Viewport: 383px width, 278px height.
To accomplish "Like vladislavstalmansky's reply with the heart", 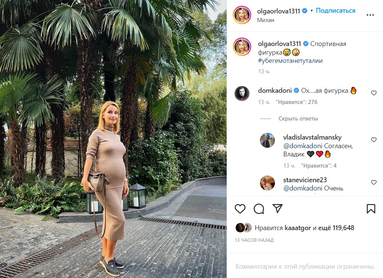I will tap(374, 140).
